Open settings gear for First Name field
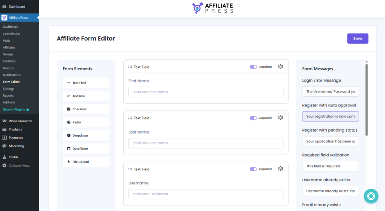This screenshot has width=385, height=211. click(x=280, y=67)
